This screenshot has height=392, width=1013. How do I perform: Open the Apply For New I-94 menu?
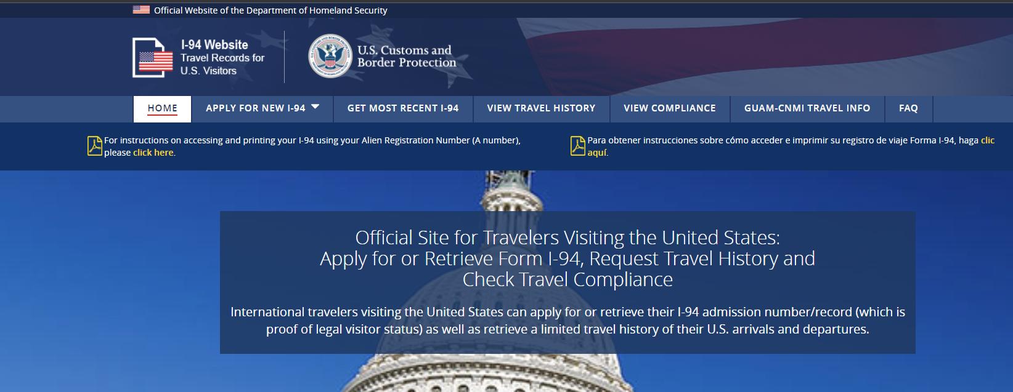[262, 109]
